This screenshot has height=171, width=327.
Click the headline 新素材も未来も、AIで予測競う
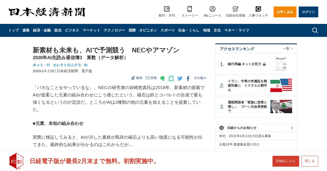tap(106, 50)
